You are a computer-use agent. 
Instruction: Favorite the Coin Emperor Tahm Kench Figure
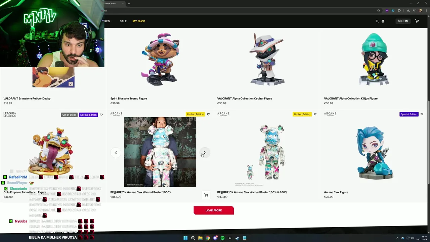click(x=101, y=115)
